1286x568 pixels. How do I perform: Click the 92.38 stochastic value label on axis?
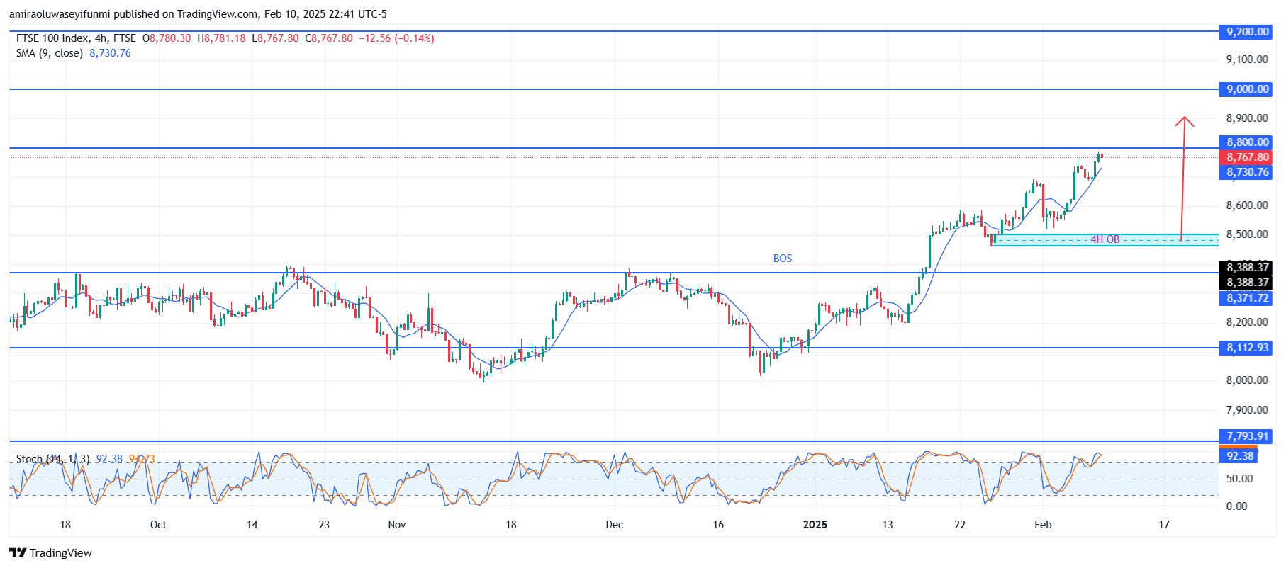click(x=1239, y=456)
